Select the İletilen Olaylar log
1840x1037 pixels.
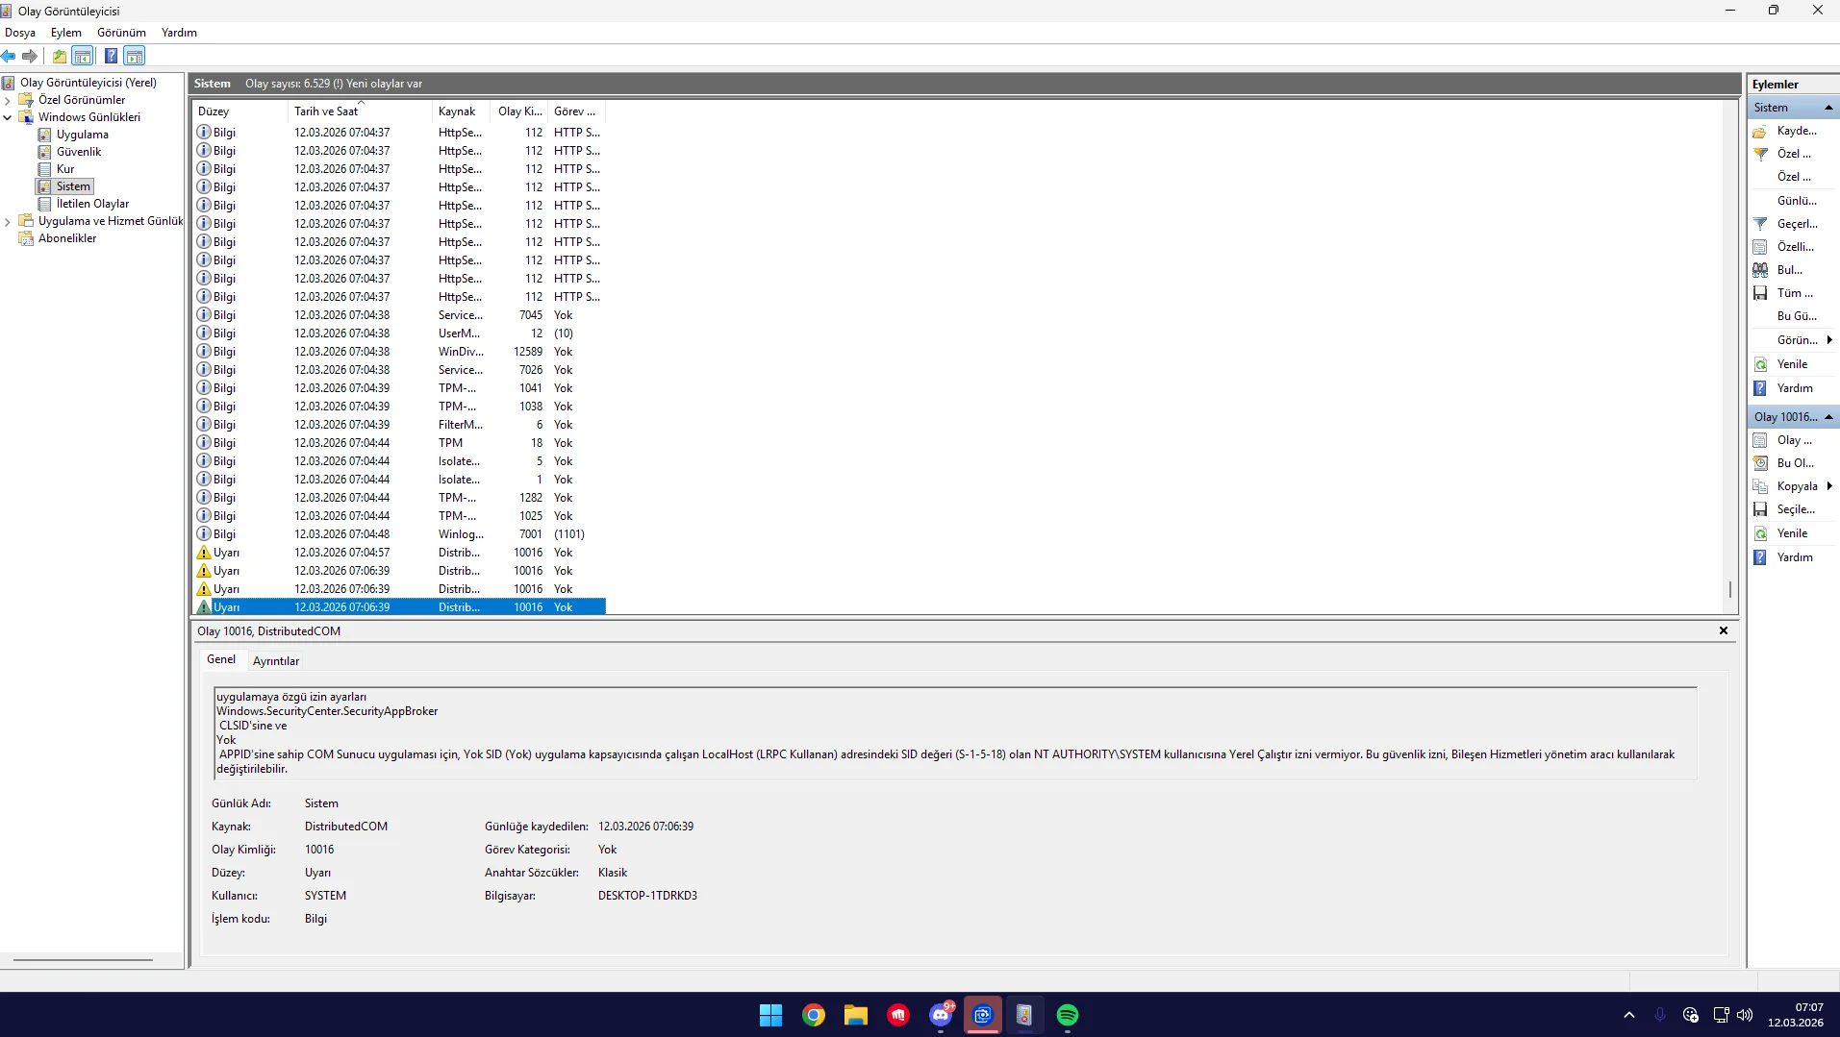coord(92,204)
